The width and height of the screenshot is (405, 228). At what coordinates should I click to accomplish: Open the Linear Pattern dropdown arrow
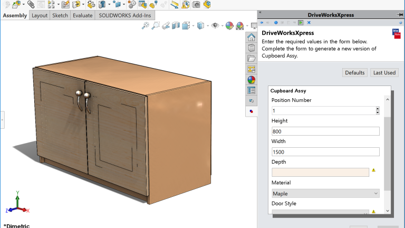click(58, 4)
